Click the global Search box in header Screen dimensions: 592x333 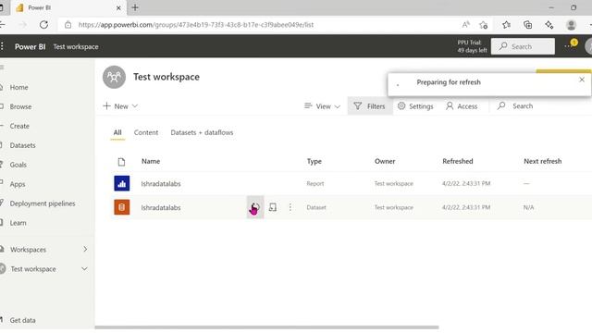523,46
